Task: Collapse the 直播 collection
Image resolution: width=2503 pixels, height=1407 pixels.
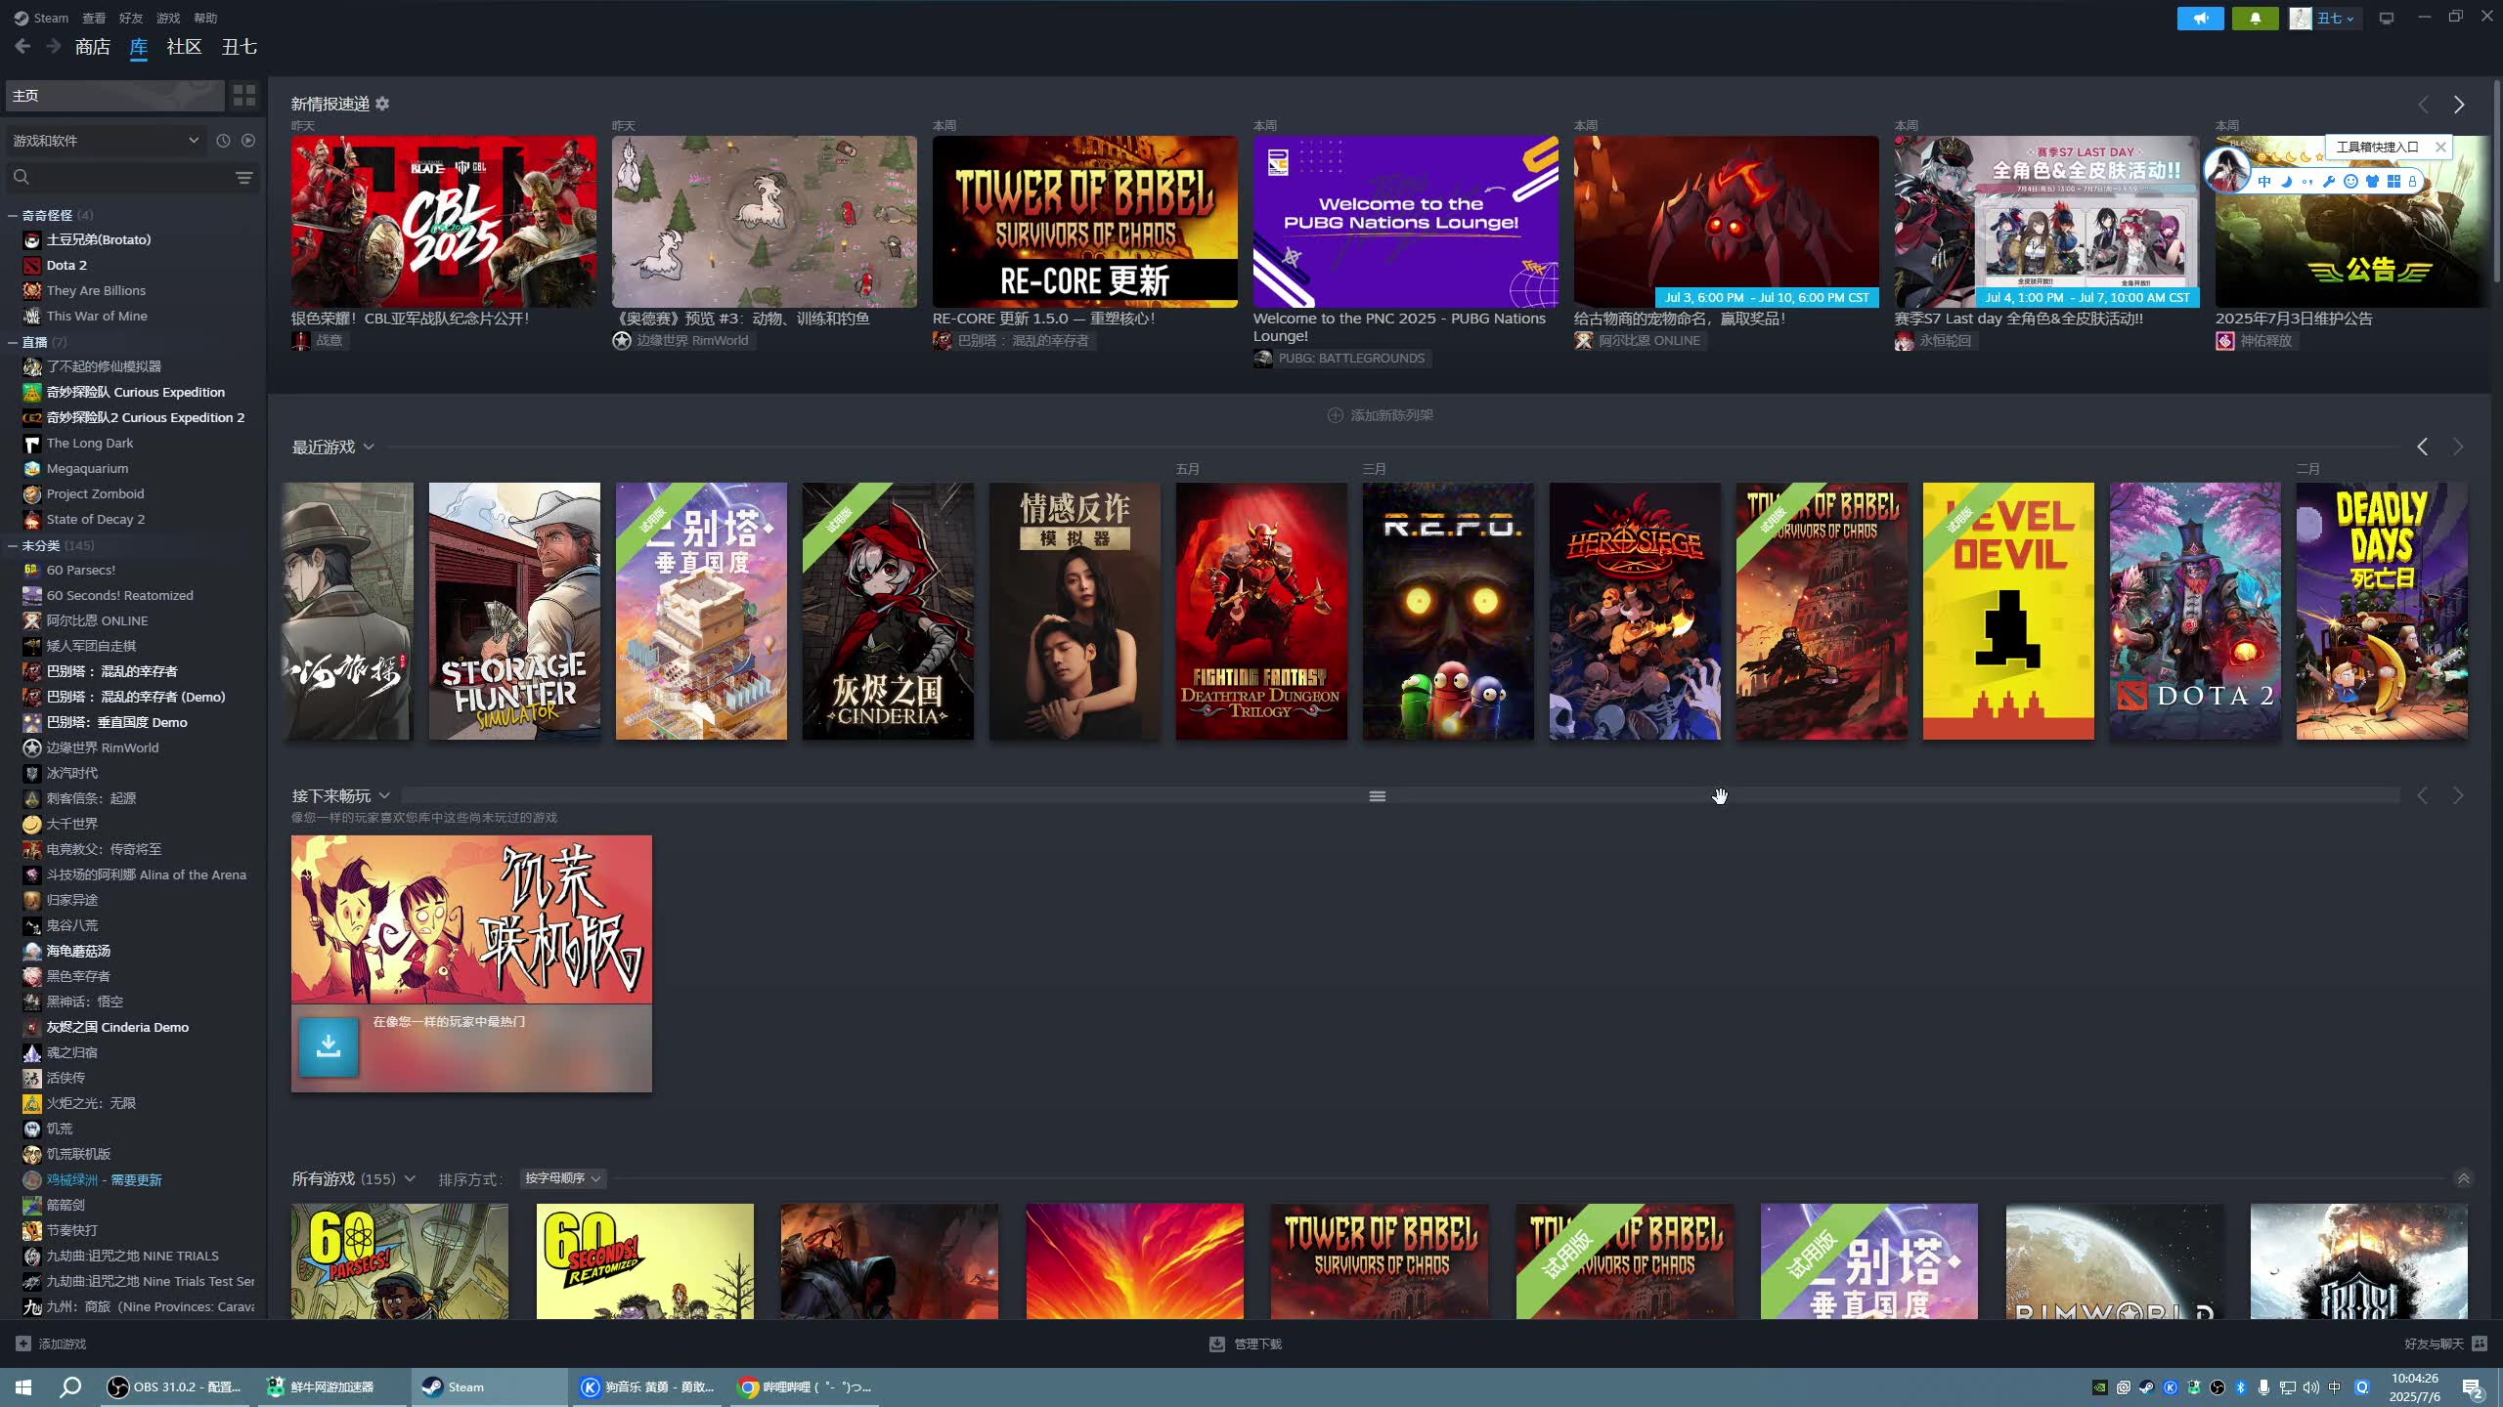Action: [13, 342]
